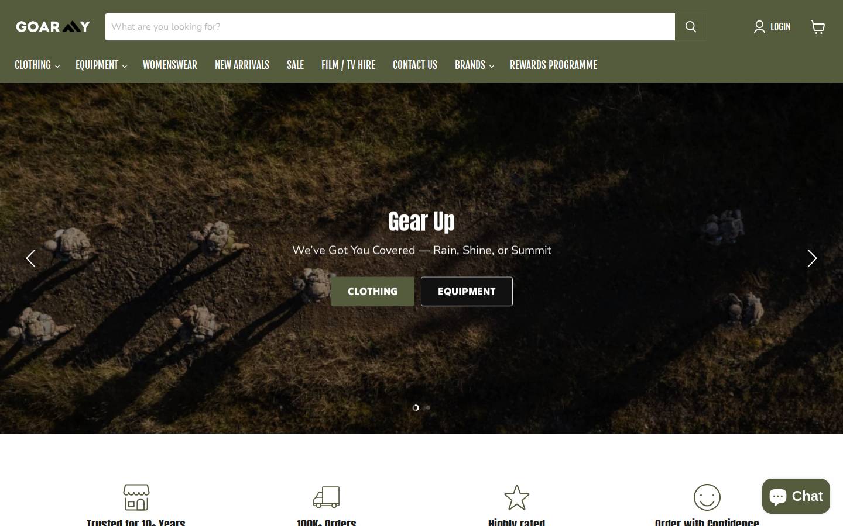This screenshot has height=526, width=843.
Task: Go to previous slide arrow
Action: click(x=30, y=258)
